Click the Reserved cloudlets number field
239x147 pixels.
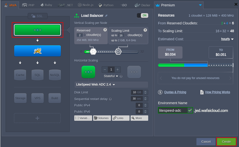click(80, 35)
